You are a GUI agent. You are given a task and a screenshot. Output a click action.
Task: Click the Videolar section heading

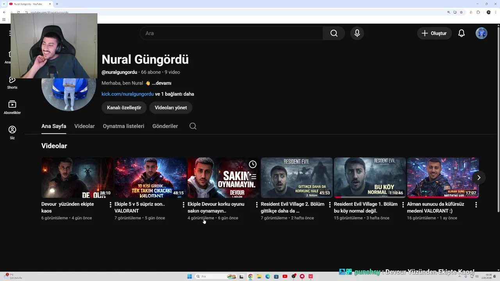coord(54,146)
